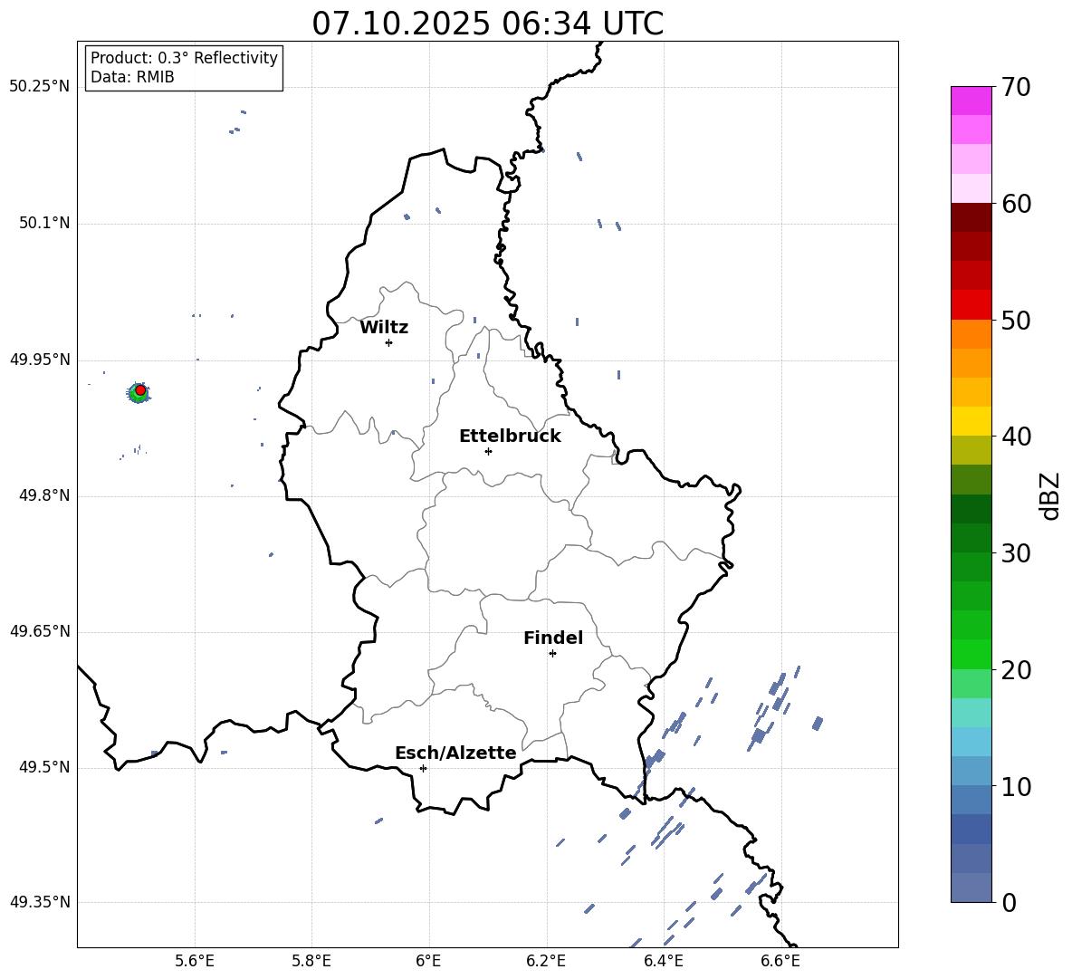Click the Esch/Alzette station cross marker
The height and width of the screenshot is (979, 1072).
pos(423,768)
